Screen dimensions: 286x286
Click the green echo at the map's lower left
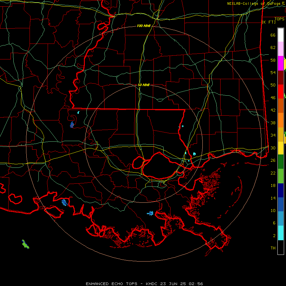point(25,244)
